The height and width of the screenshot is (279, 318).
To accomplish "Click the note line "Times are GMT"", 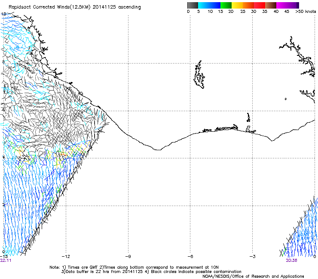I will (x=134, y=267).
